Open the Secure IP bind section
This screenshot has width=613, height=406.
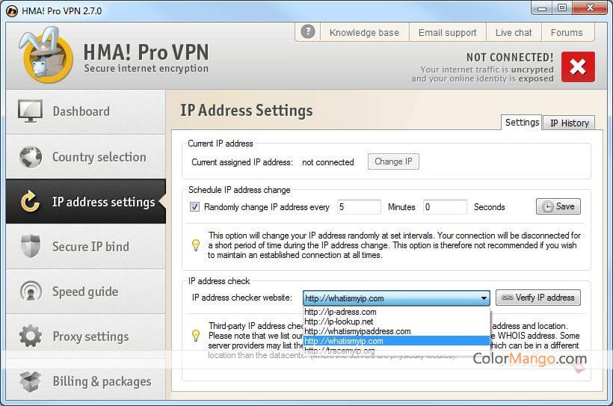[86, 247]
